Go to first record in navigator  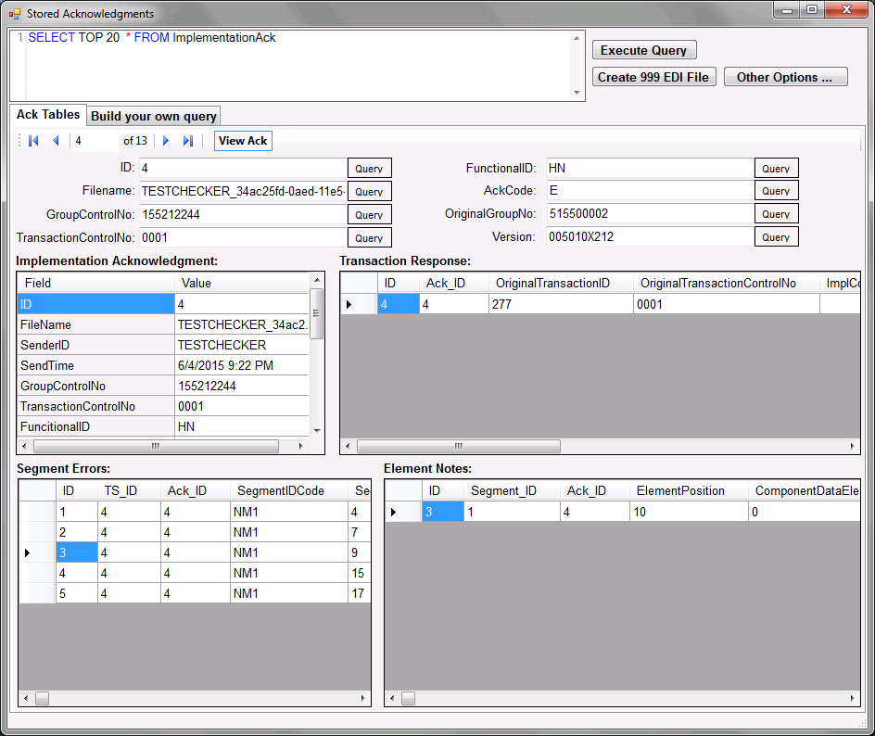tap(33, 141)
